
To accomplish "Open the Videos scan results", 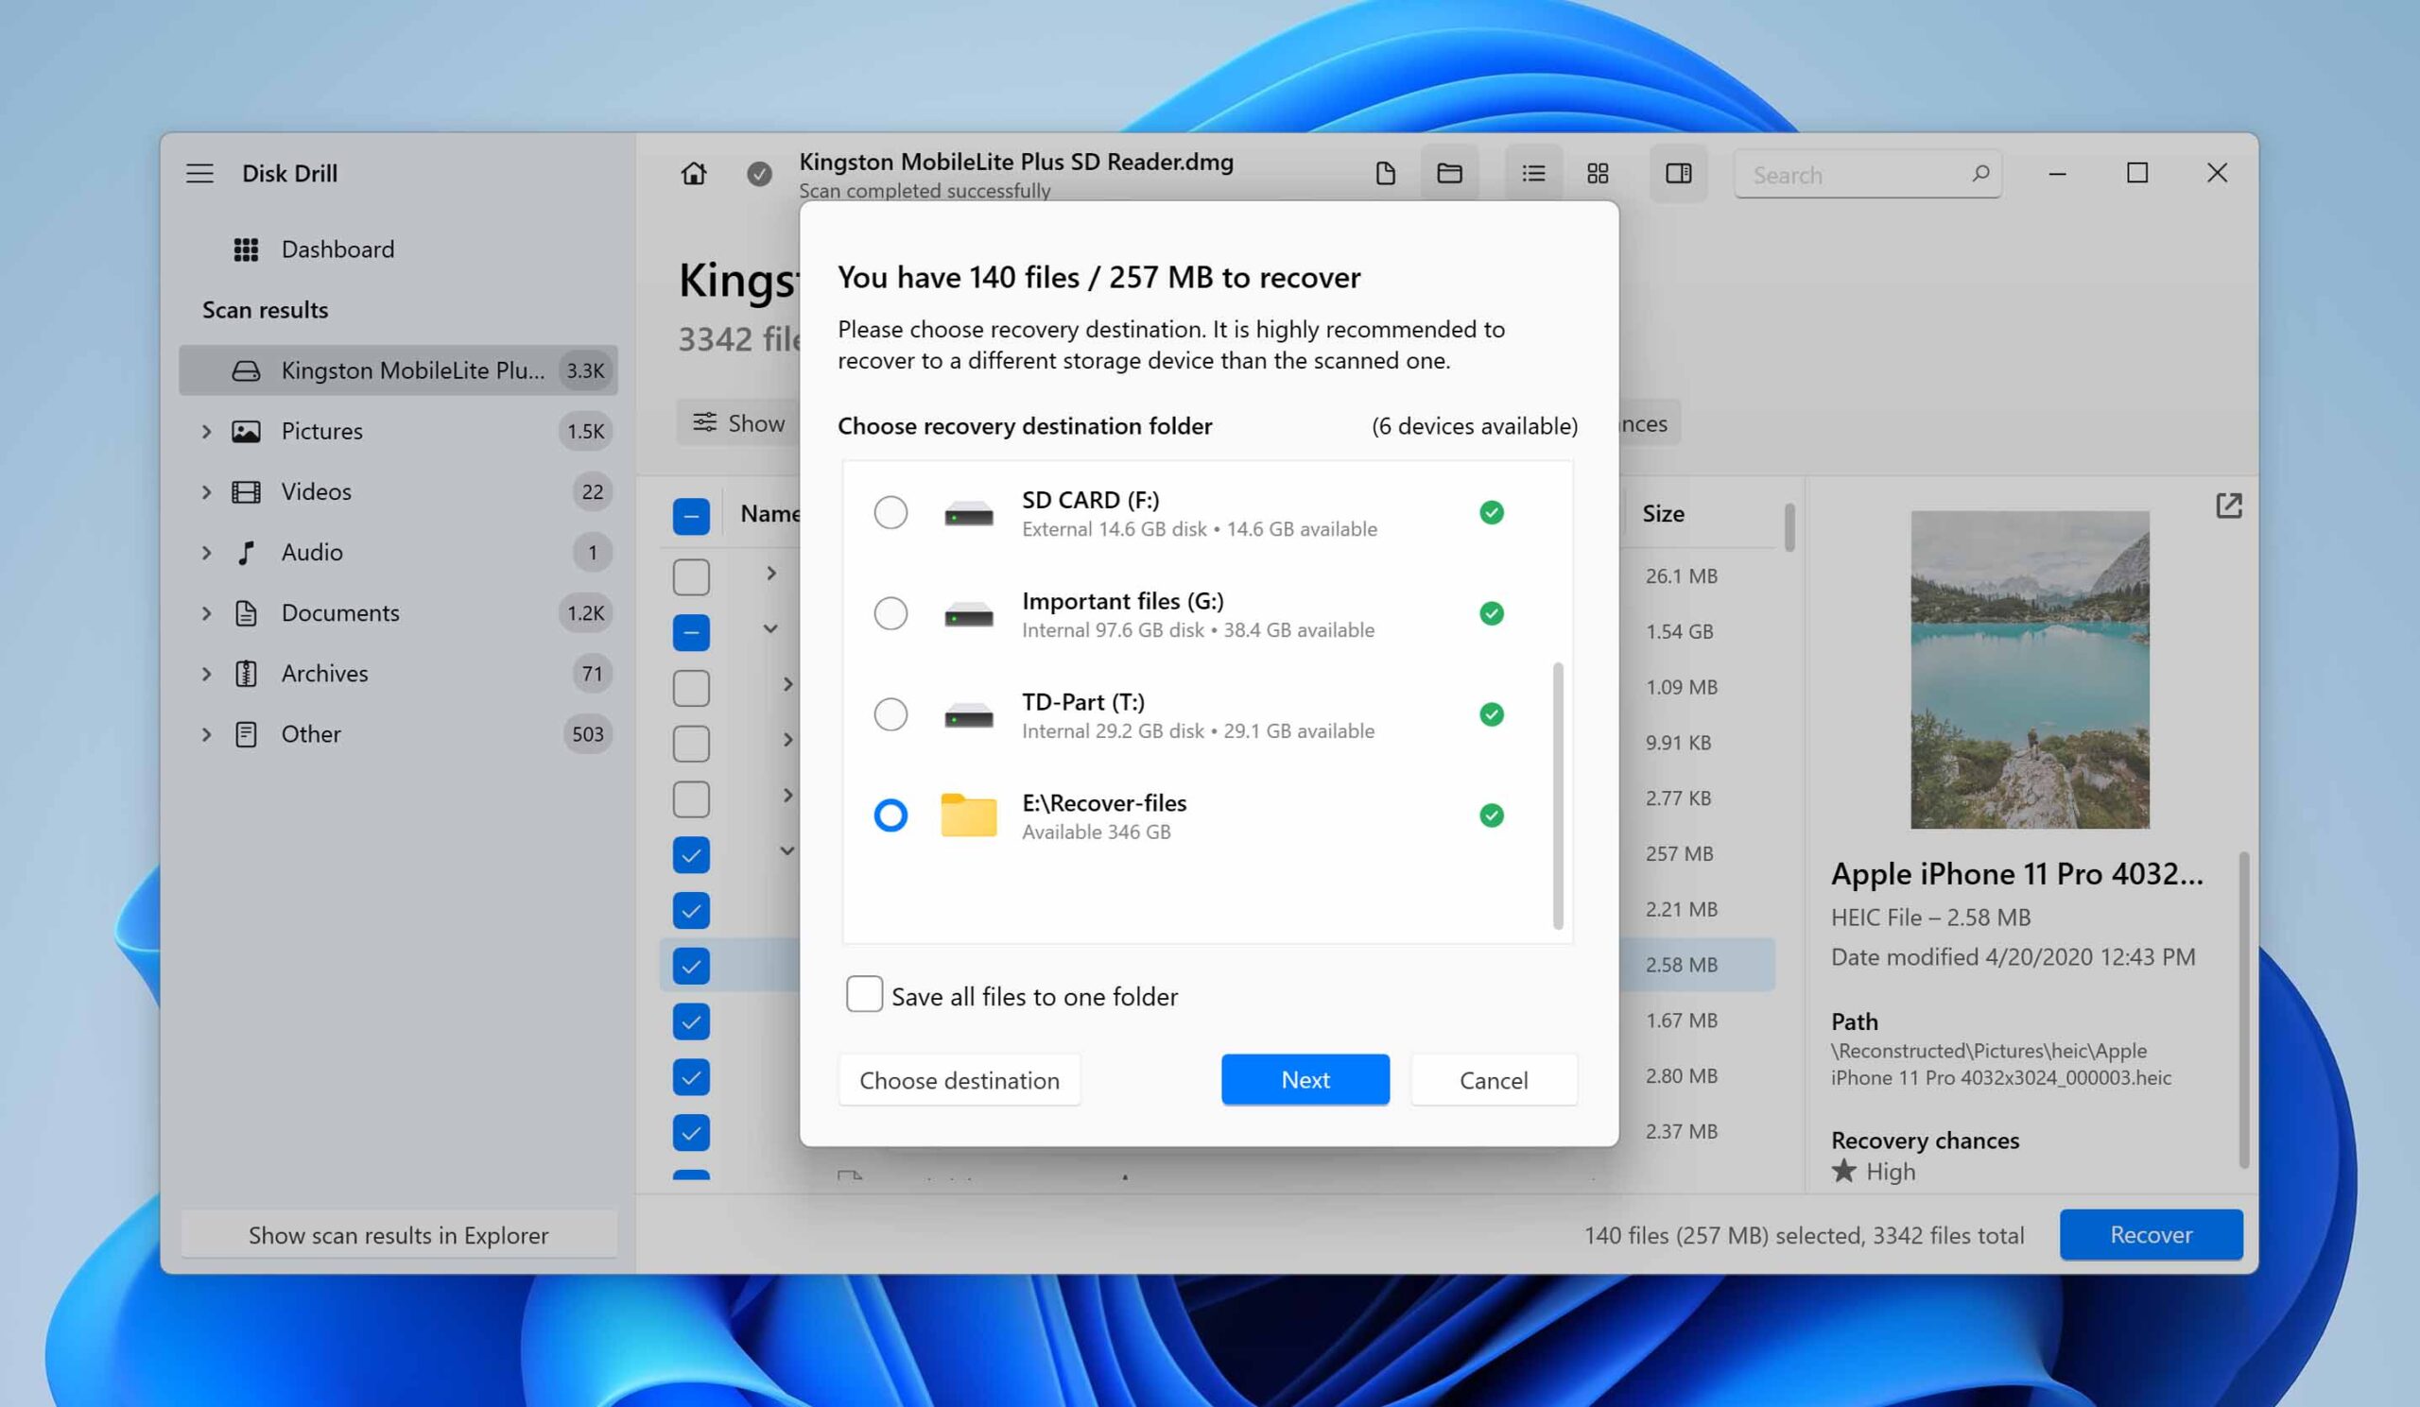I will point(398,491).
